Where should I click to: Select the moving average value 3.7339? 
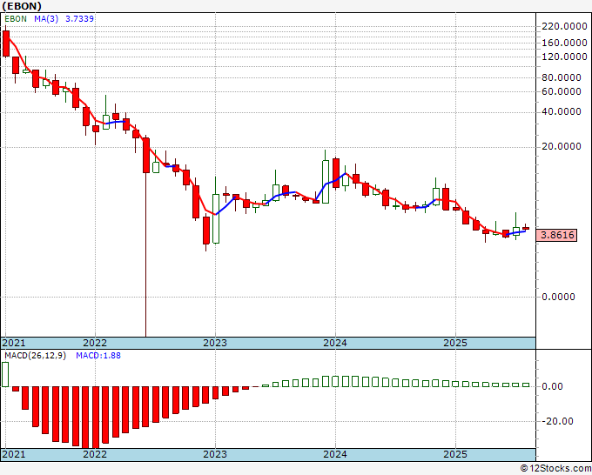pyautogui.click(x=80, y=19)
